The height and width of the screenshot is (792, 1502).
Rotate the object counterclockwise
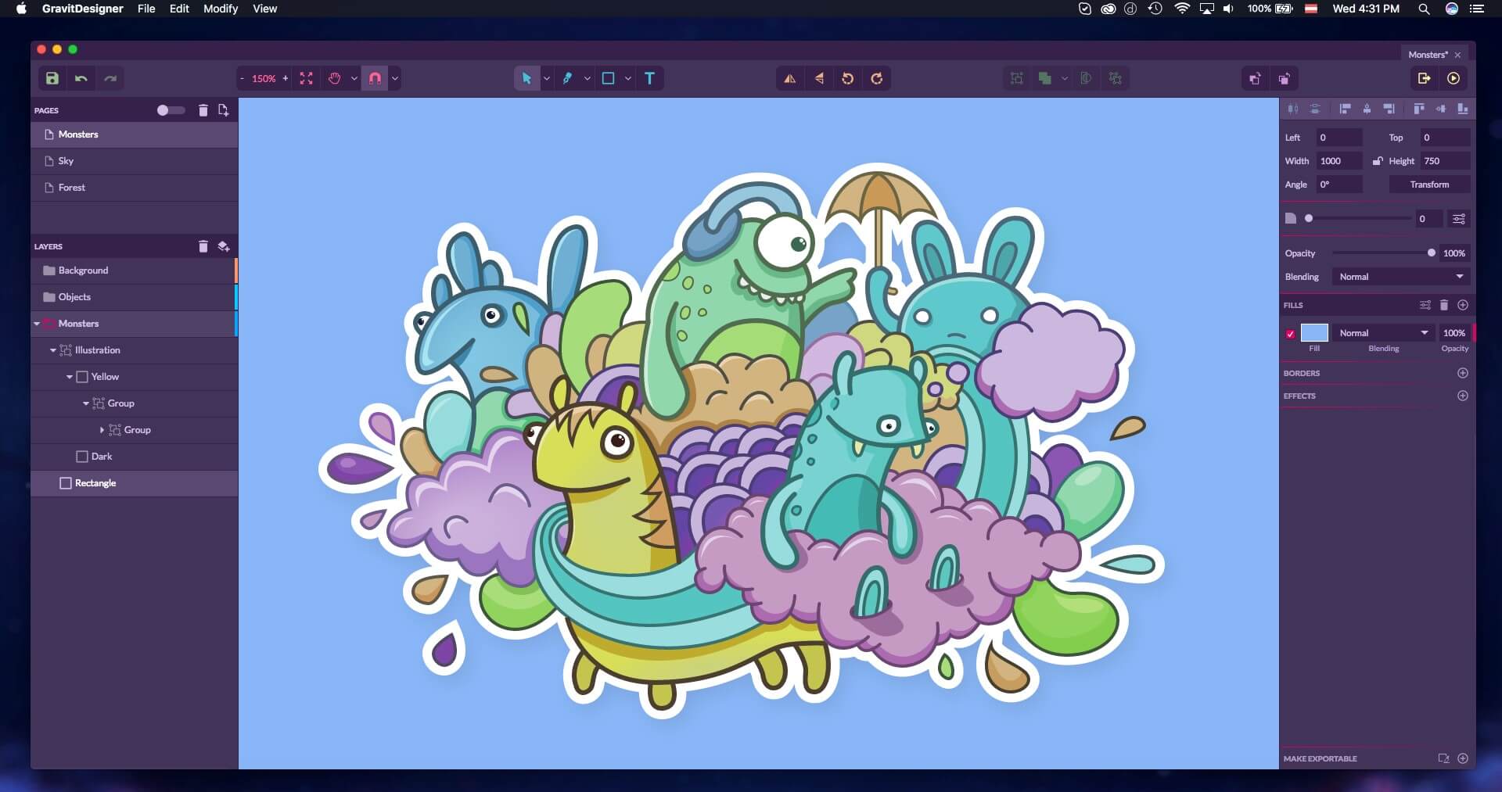point(849,78)
